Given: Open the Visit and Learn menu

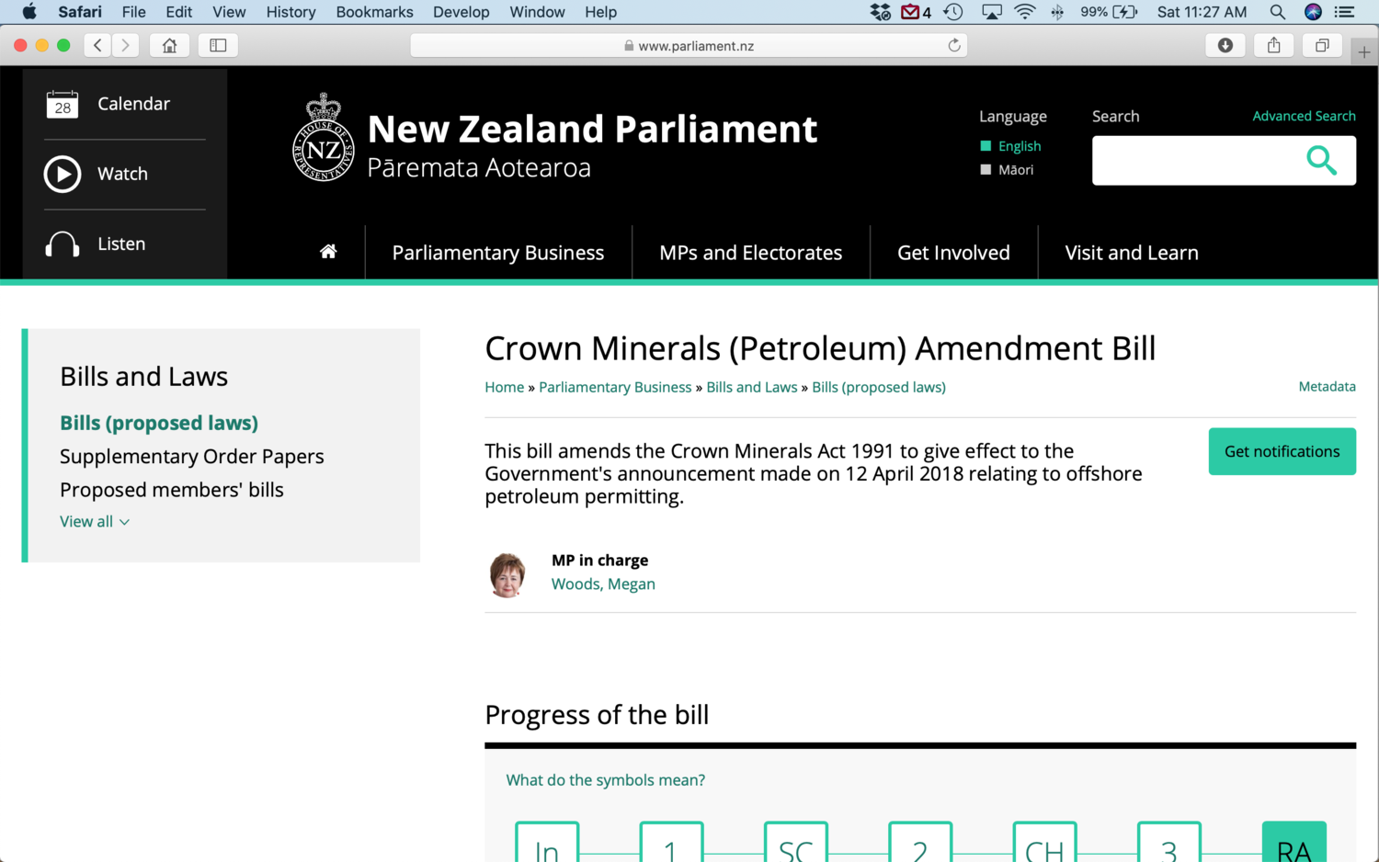Looking at the screenshot, I should (1132, 252).
